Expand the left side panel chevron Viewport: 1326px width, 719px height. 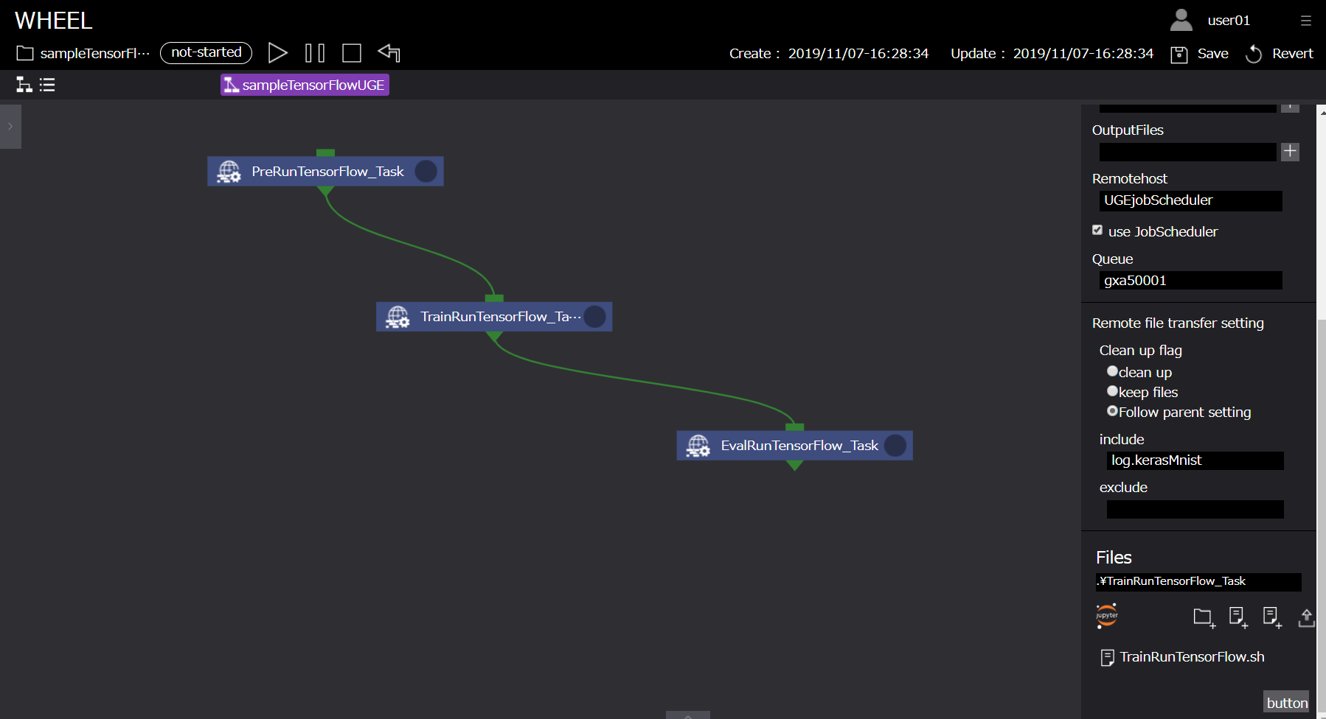click(10, 127)
